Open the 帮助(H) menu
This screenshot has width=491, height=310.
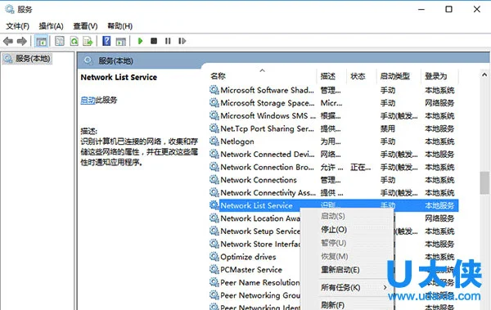[120, 26]
